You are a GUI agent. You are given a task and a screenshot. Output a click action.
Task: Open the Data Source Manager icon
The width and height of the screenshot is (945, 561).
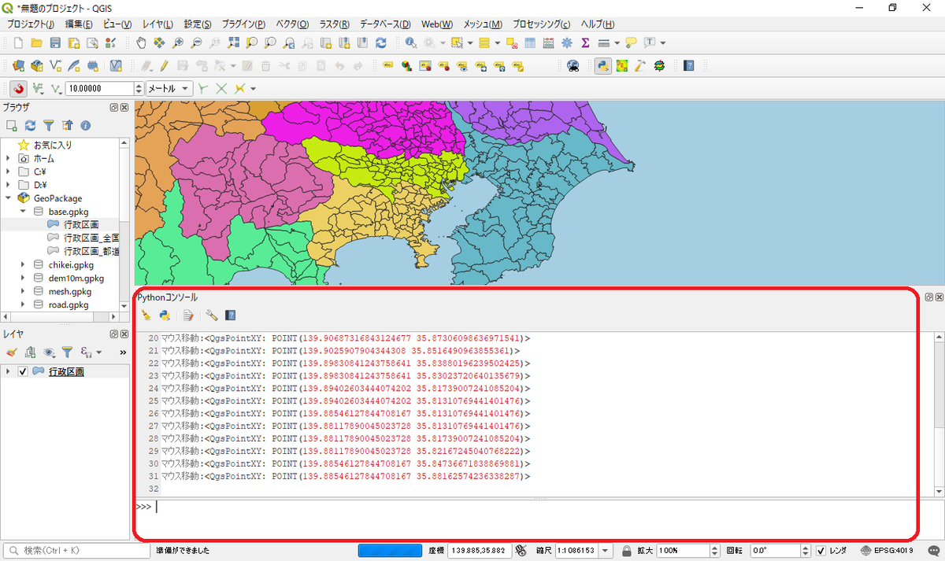(17, 66)
